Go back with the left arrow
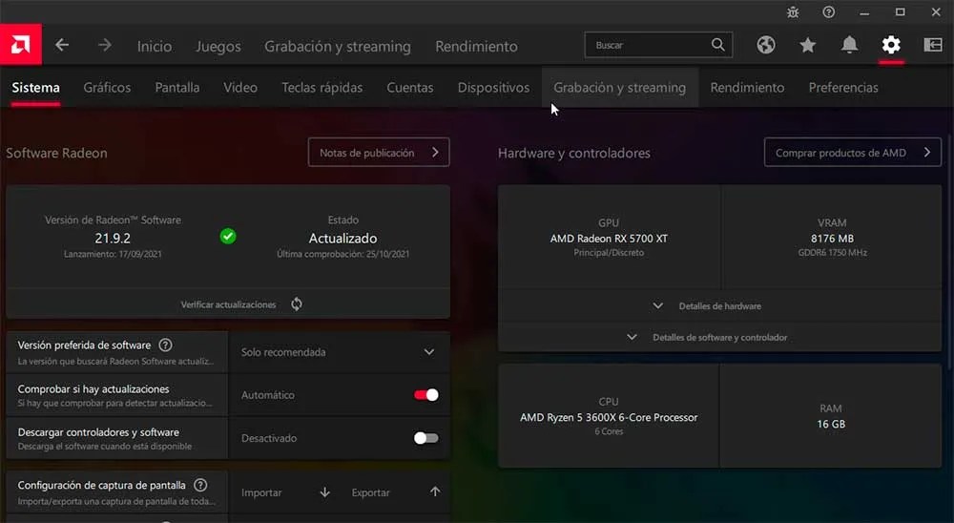Screen dimensions: 954x523 pos(62,45)
